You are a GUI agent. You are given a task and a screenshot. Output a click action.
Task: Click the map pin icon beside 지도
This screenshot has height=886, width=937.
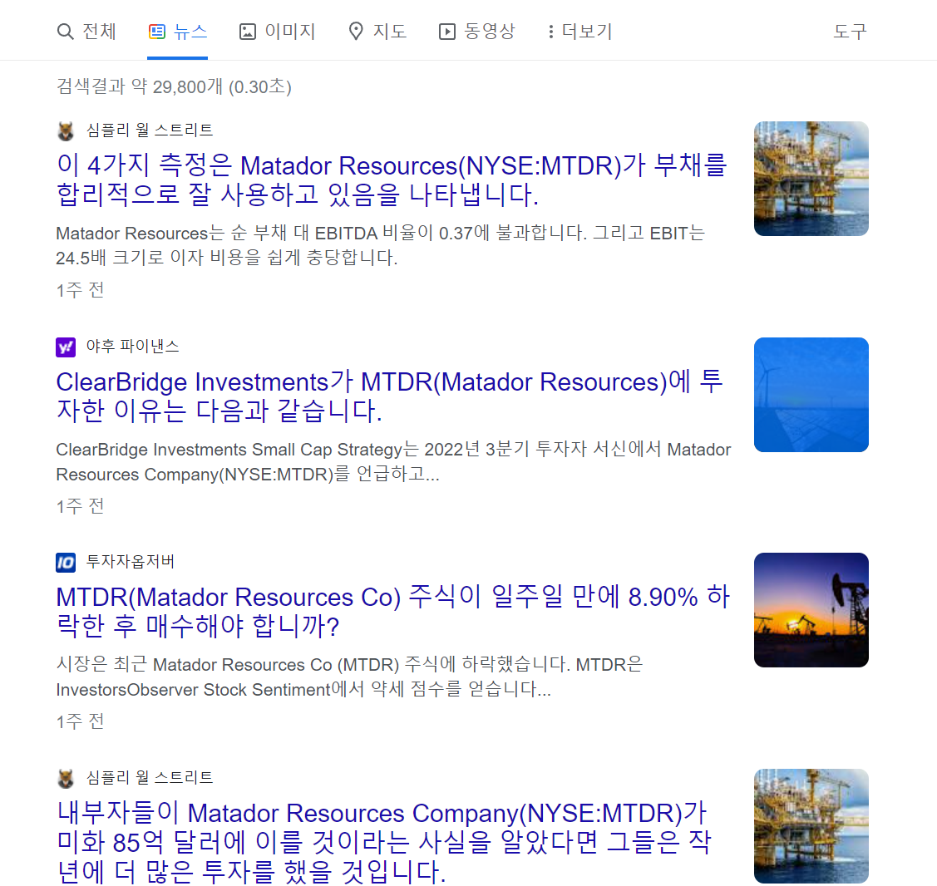(356, 31)
